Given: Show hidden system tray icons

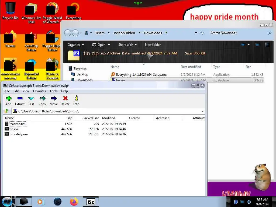Looking at the screenshot, I should [229, 202].
